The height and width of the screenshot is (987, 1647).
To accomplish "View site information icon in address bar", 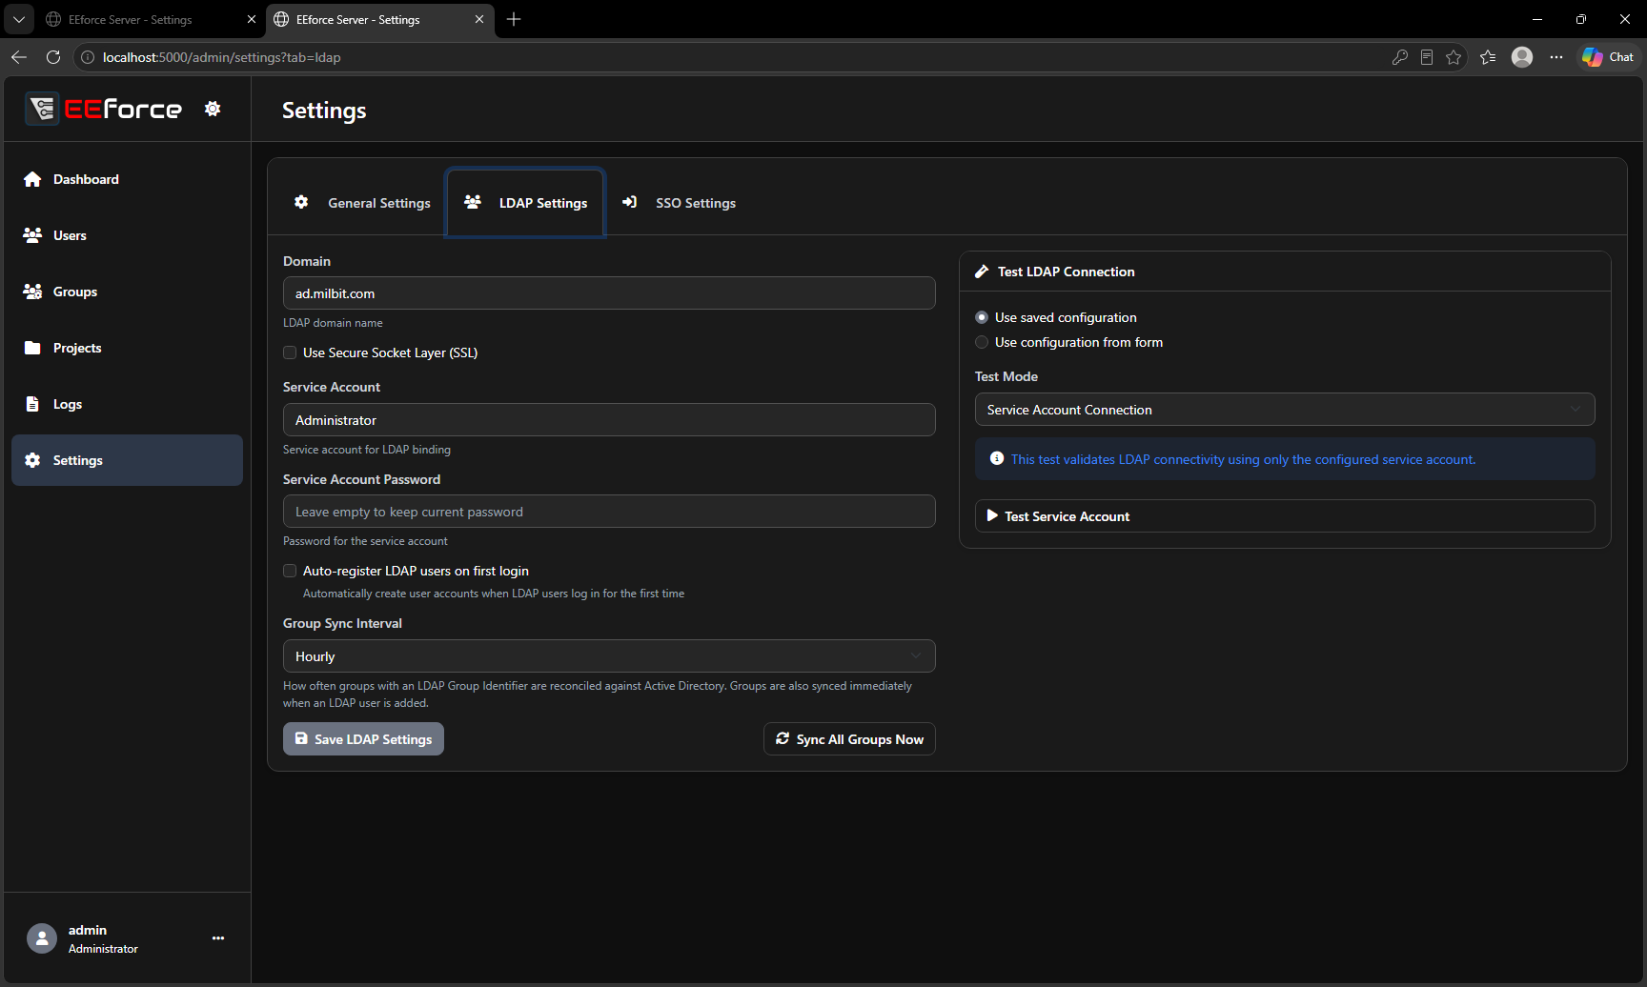I will point(87,57).
